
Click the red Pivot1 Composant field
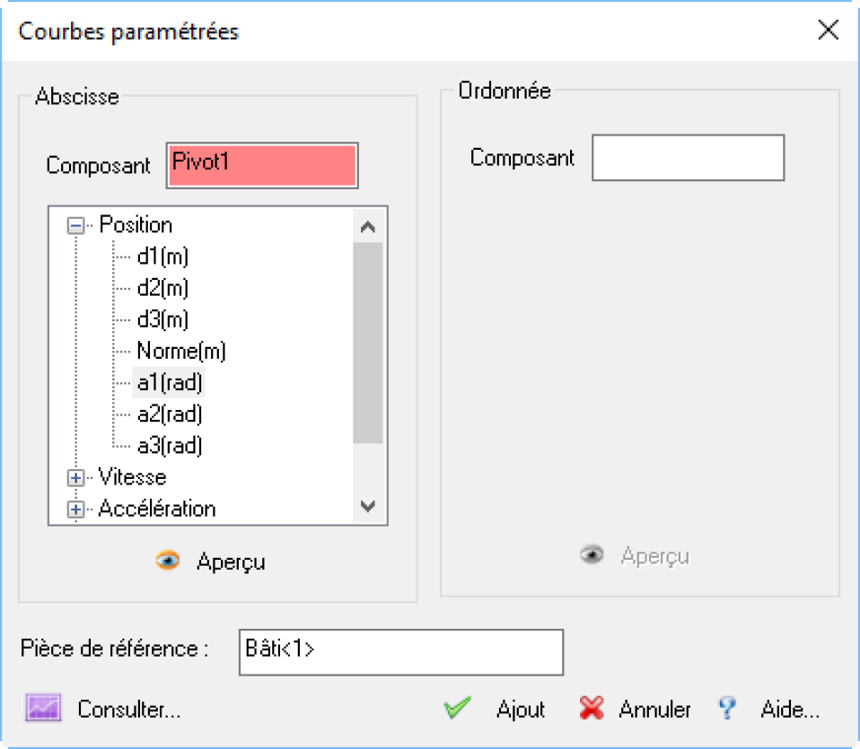point(263,165)
